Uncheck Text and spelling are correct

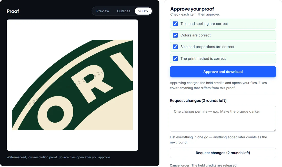coord(175,24)
